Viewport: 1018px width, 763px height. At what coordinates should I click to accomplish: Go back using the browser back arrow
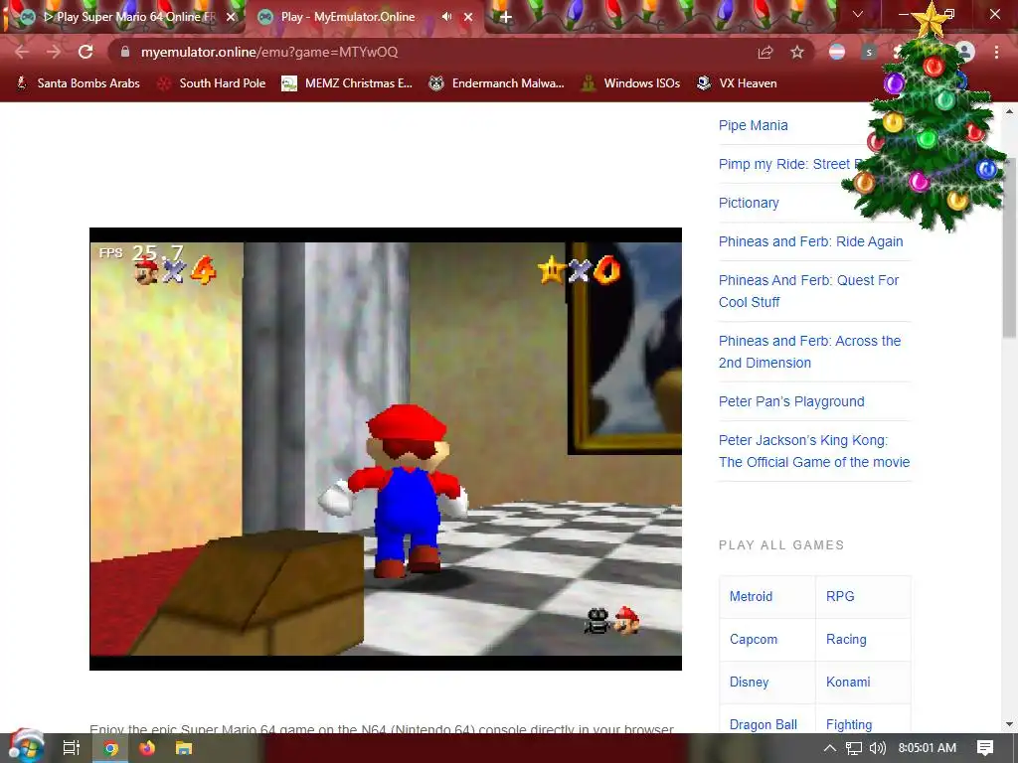tap(22, 52)
